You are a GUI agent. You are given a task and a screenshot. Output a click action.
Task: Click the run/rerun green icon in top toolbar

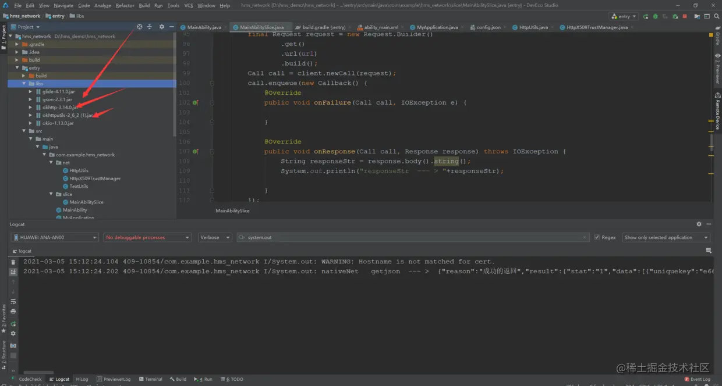tap(645, 16)
